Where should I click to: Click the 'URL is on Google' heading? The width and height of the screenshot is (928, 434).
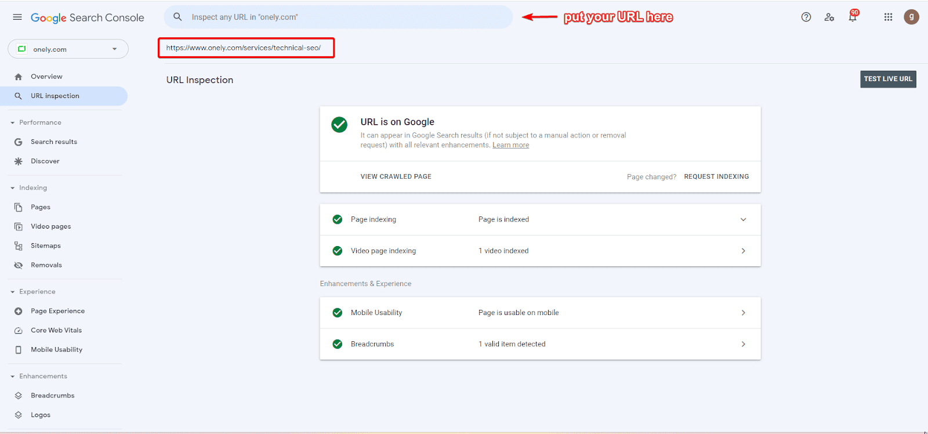point(397,122)
